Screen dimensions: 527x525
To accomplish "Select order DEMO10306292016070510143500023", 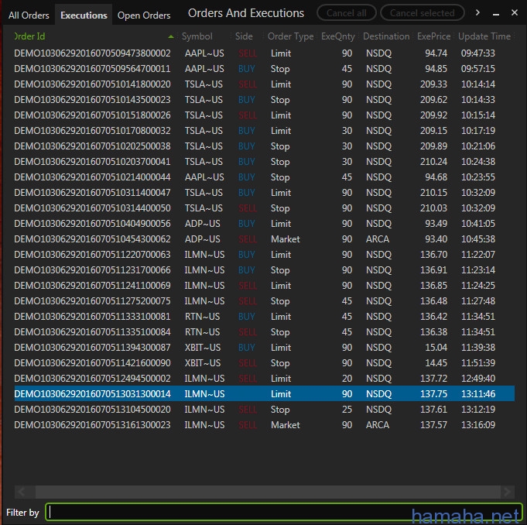I will pyautogui.click(x=264, y=100).
